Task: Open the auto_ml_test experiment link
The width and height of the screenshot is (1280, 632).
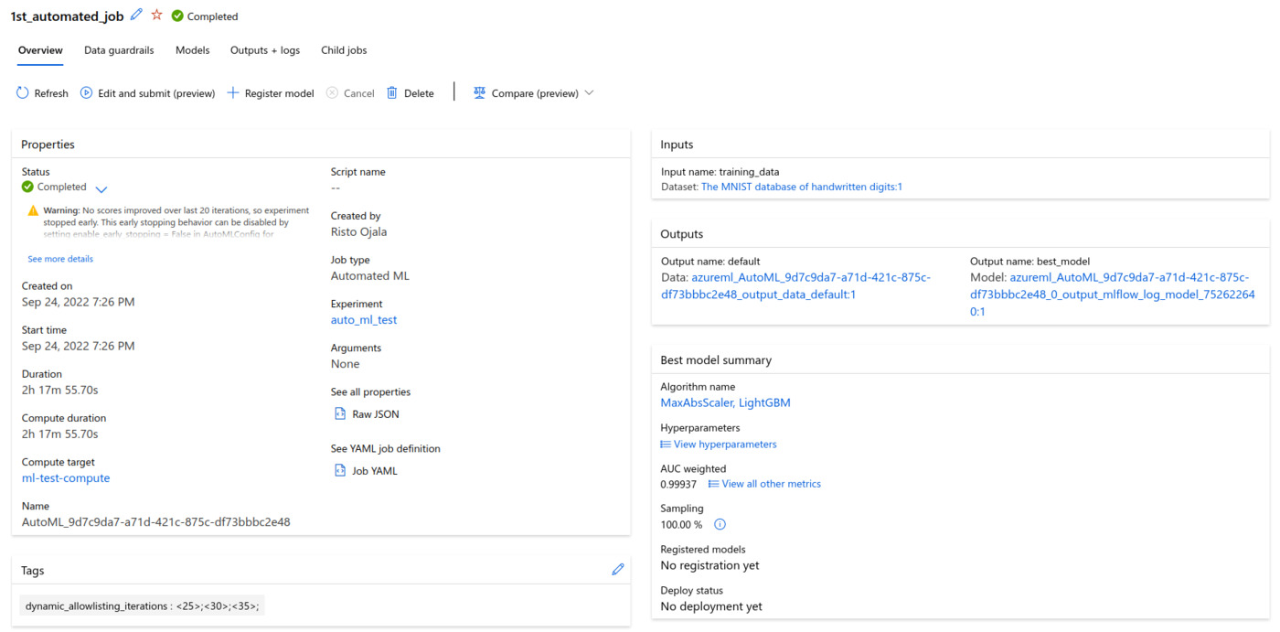Action: coord(364,320)
